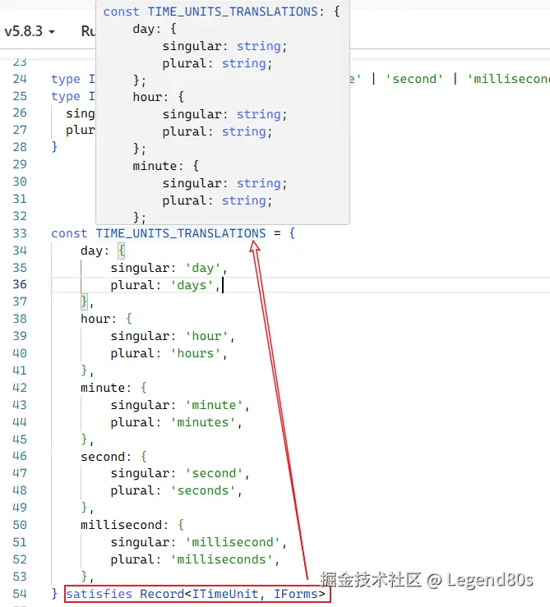Viewport: 550px width, 607px height.
Task: Click 'IForms' in the Record type
Action: (296, 594)
